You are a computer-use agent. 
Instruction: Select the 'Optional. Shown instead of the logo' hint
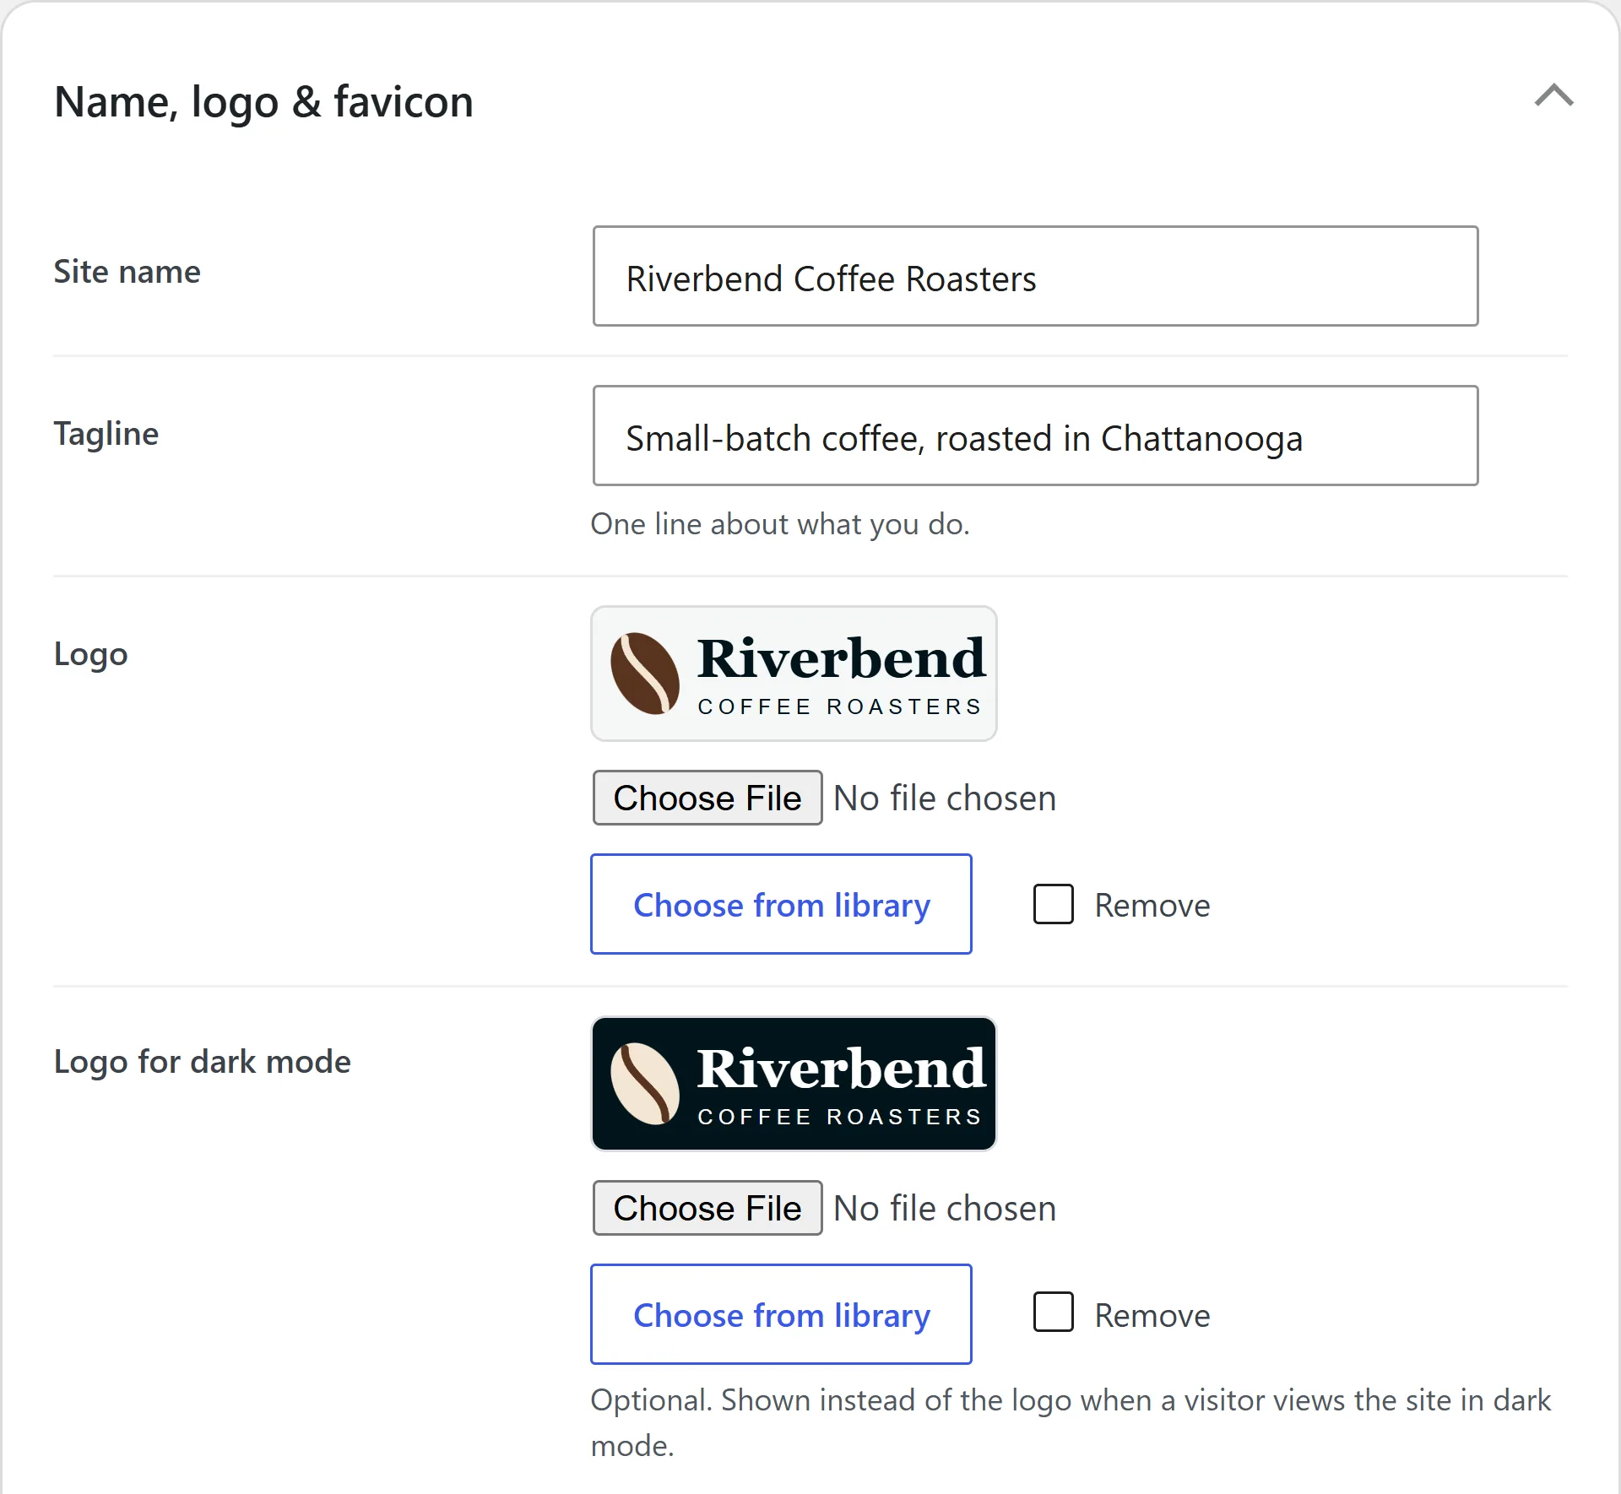pyautogui.click(x=1071, y=1423)
